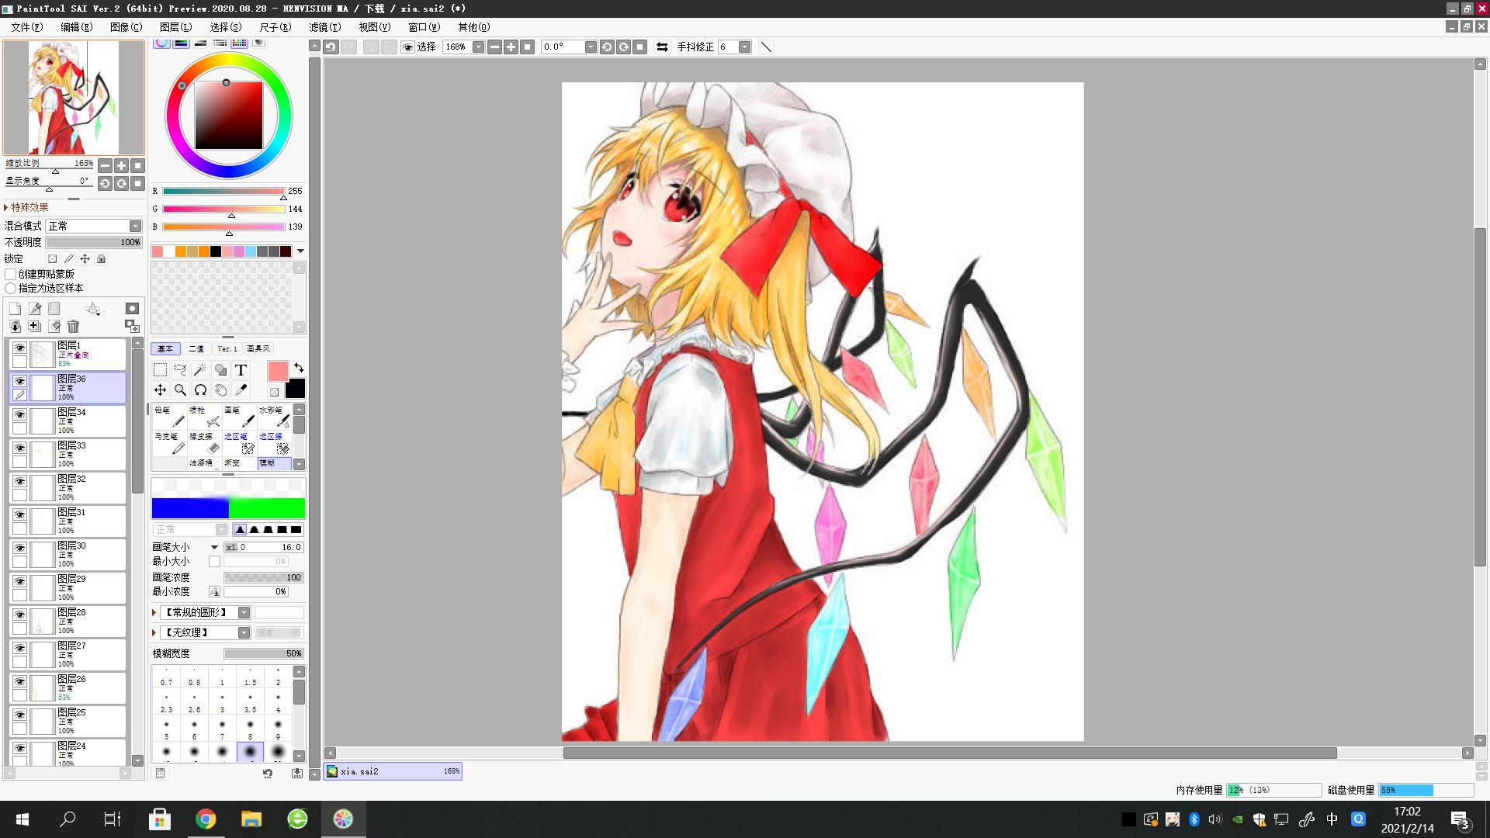Open the 文件 menu

27,27
